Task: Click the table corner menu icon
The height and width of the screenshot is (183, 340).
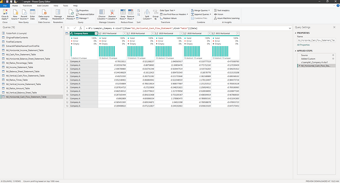Action: pos(67,33)
